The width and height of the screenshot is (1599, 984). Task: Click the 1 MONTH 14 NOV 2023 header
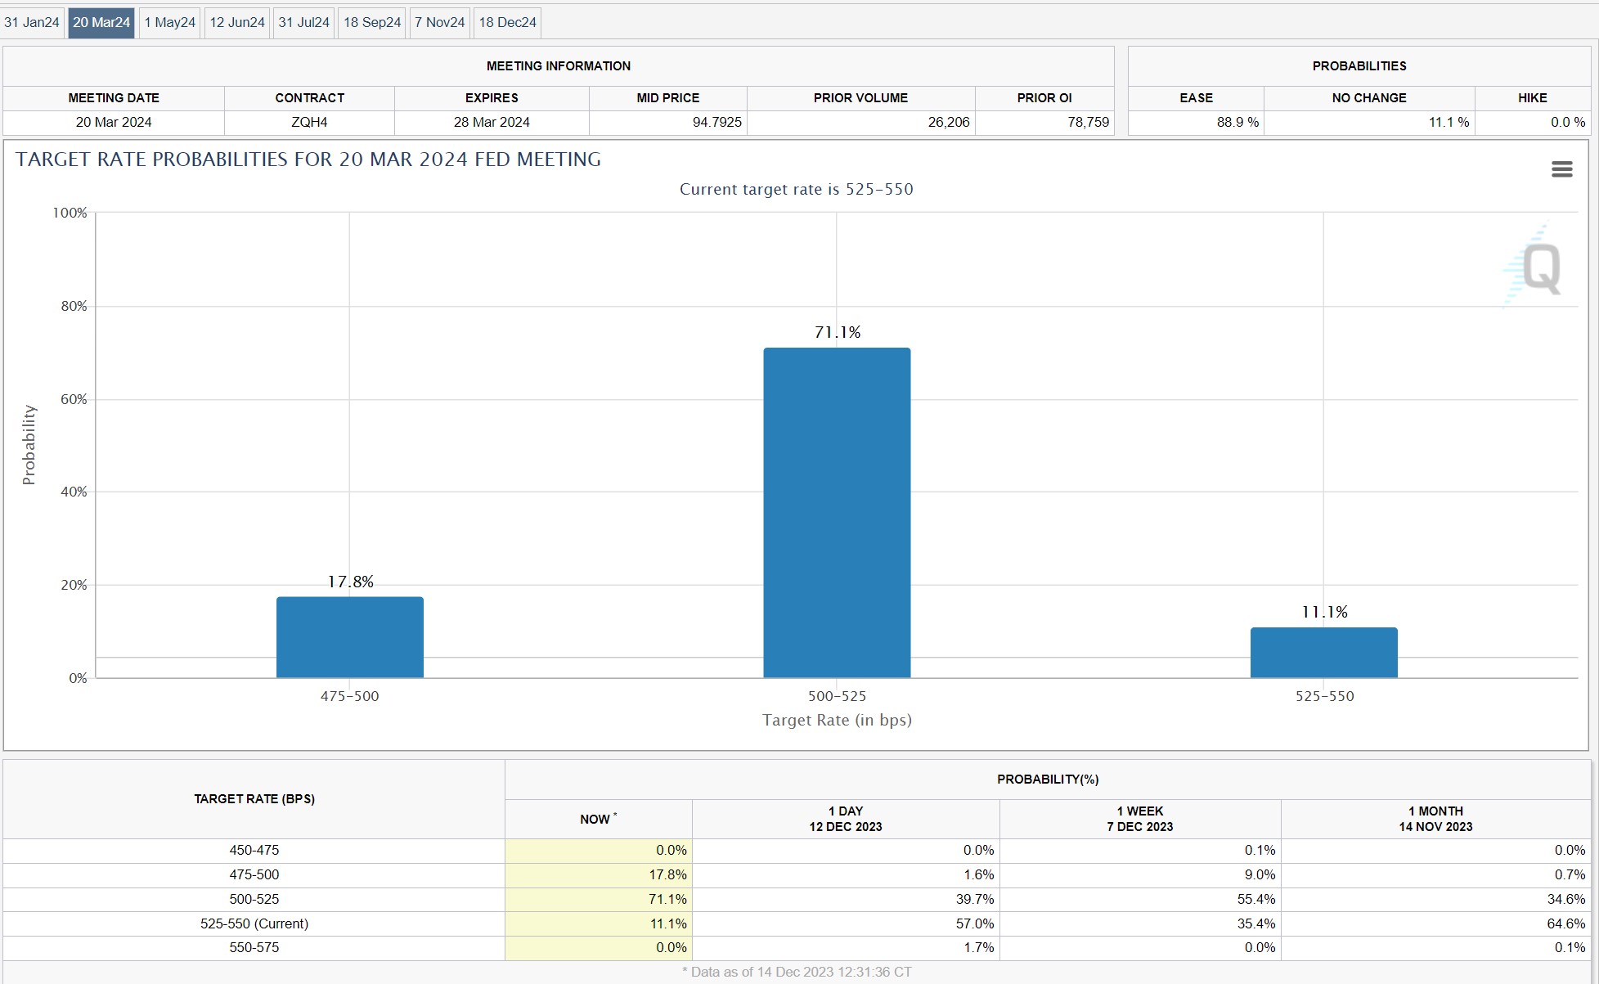coord(1435,819)
